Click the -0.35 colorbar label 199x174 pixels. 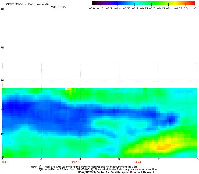[126, 9]
